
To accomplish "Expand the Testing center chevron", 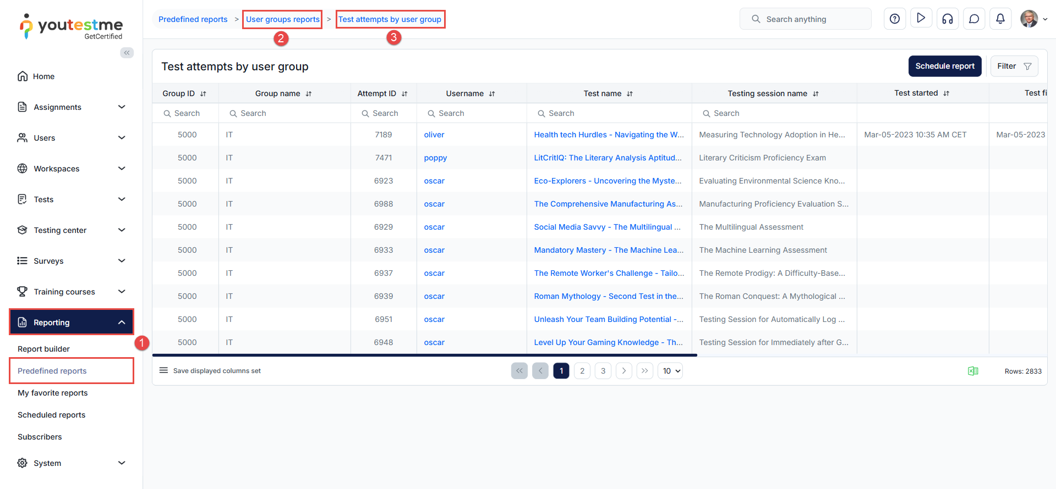I will point(122,230).
